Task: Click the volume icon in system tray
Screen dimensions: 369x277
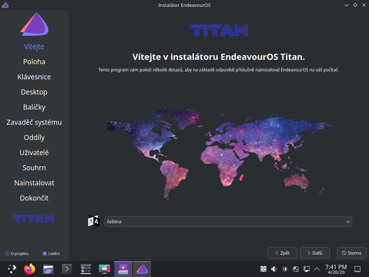Action: [x=274, y=269]
